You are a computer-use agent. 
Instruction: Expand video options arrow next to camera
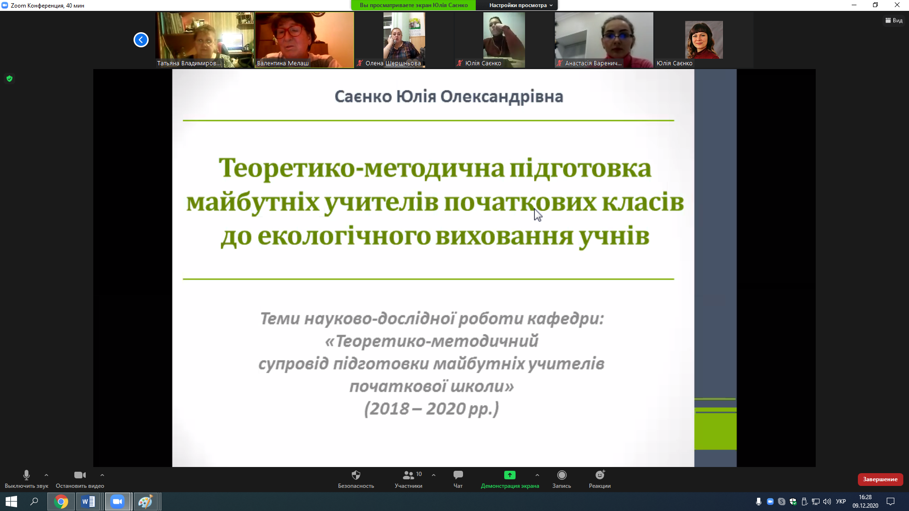[102, 475]
